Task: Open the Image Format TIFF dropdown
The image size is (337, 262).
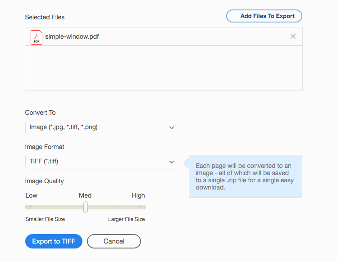Action: [102, 162]
